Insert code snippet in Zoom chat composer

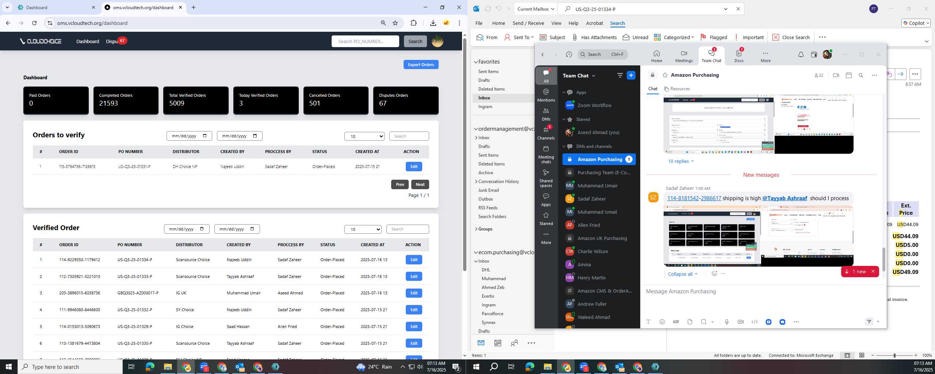[755, 322]
